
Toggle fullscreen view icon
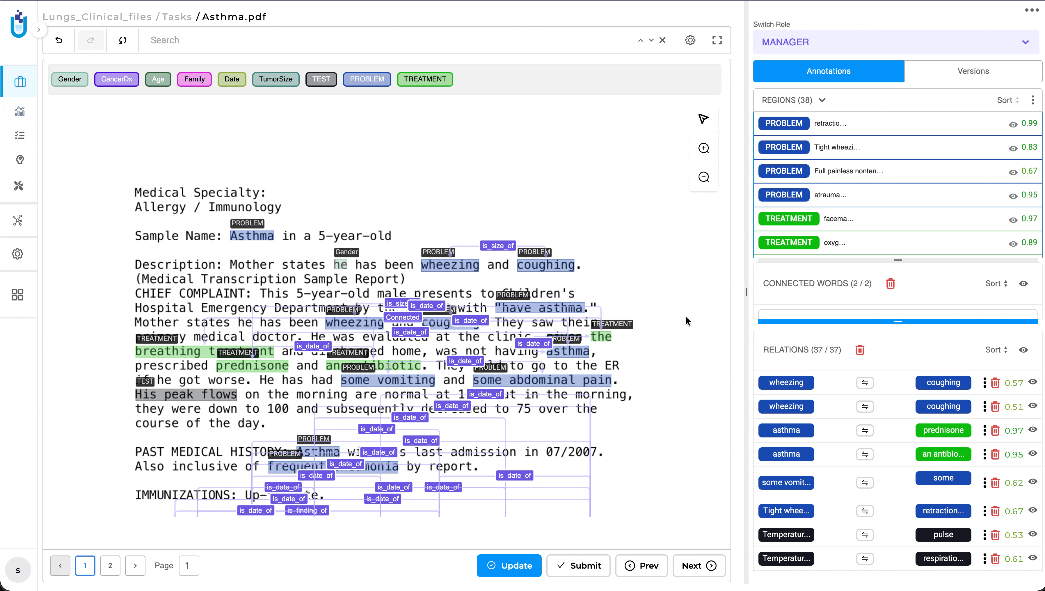(717, 40)
